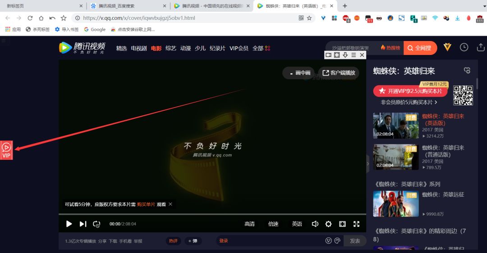Viewport: 487px width, 253px height.
Task: Open the 少儿 nav tab
Action: pos(200,48)
